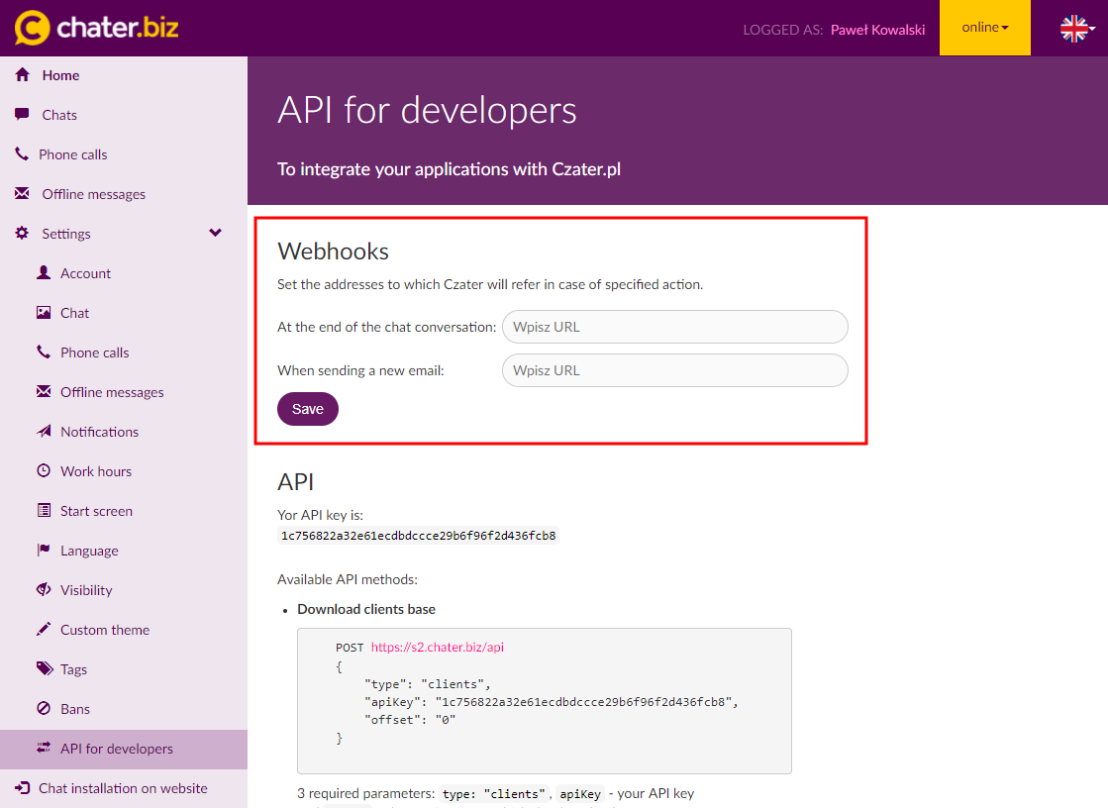Screen dimensions: 1108x808
Task: Click the top Phone calls handset icon
Action: (x=22, y=153)
